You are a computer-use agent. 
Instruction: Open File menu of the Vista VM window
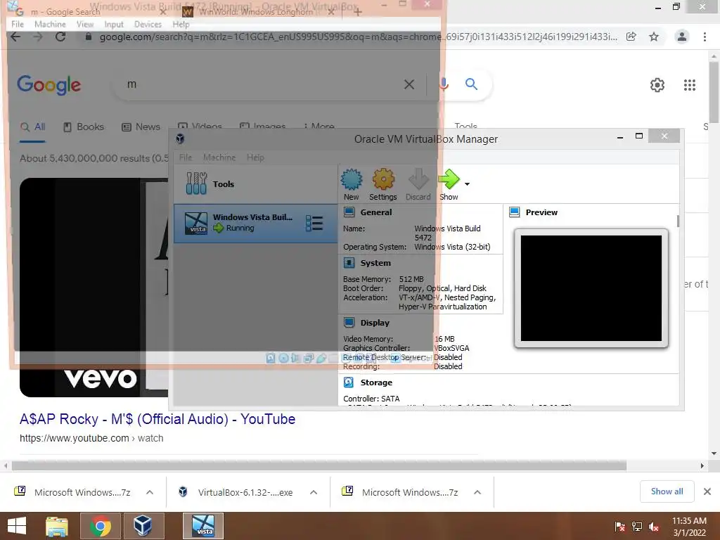(x=18, y=24)
